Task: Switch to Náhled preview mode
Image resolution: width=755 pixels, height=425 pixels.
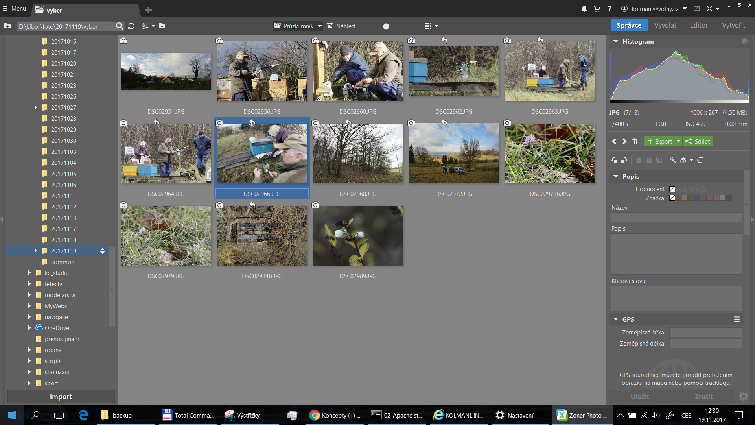Action: (341, 26)
